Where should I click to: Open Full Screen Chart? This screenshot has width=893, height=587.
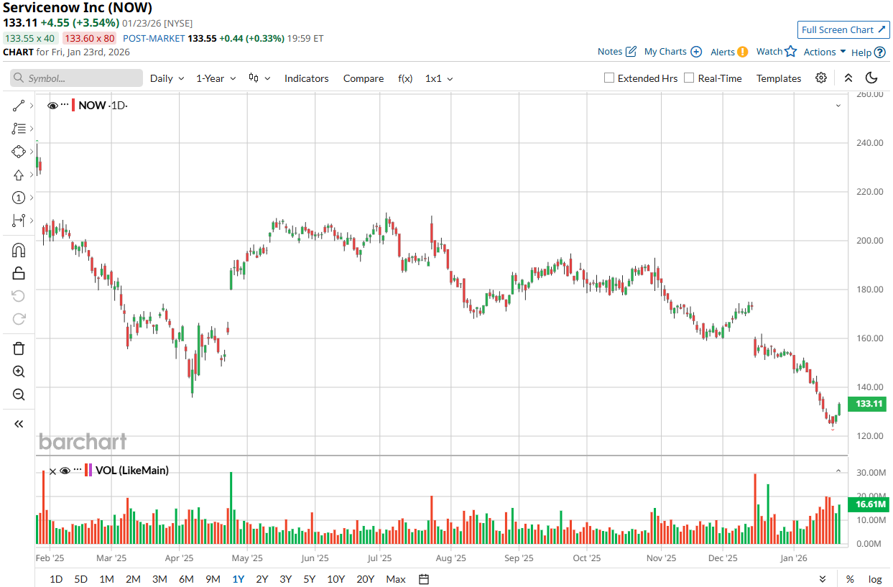click(843, 29)
